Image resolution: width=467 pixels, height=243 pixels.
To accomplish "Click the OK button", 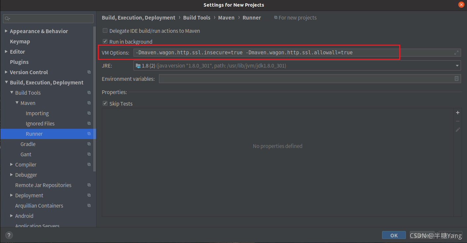I will pos(394,235).
